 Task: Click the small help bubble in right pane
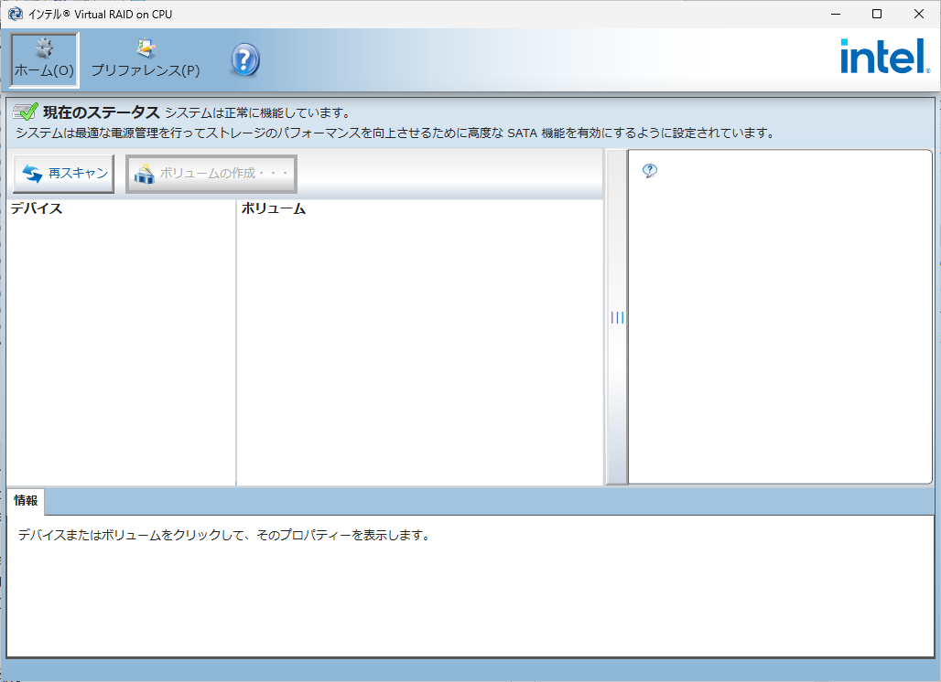[650, 171]
